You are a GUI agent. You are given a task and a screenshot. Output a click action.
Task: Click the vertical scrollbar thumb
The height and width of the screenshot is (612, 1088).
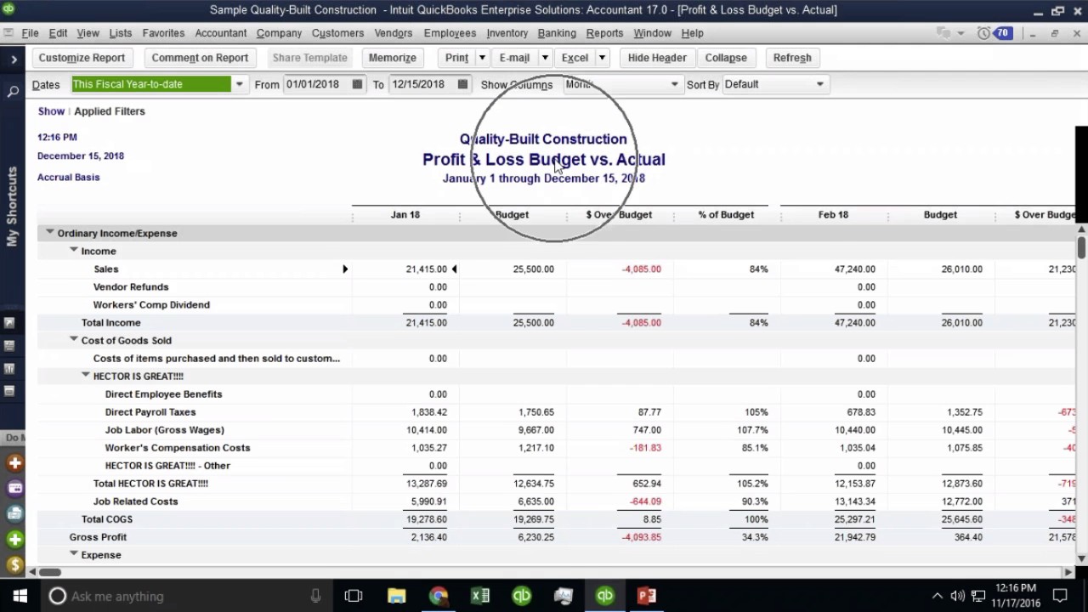point(1081,247)
